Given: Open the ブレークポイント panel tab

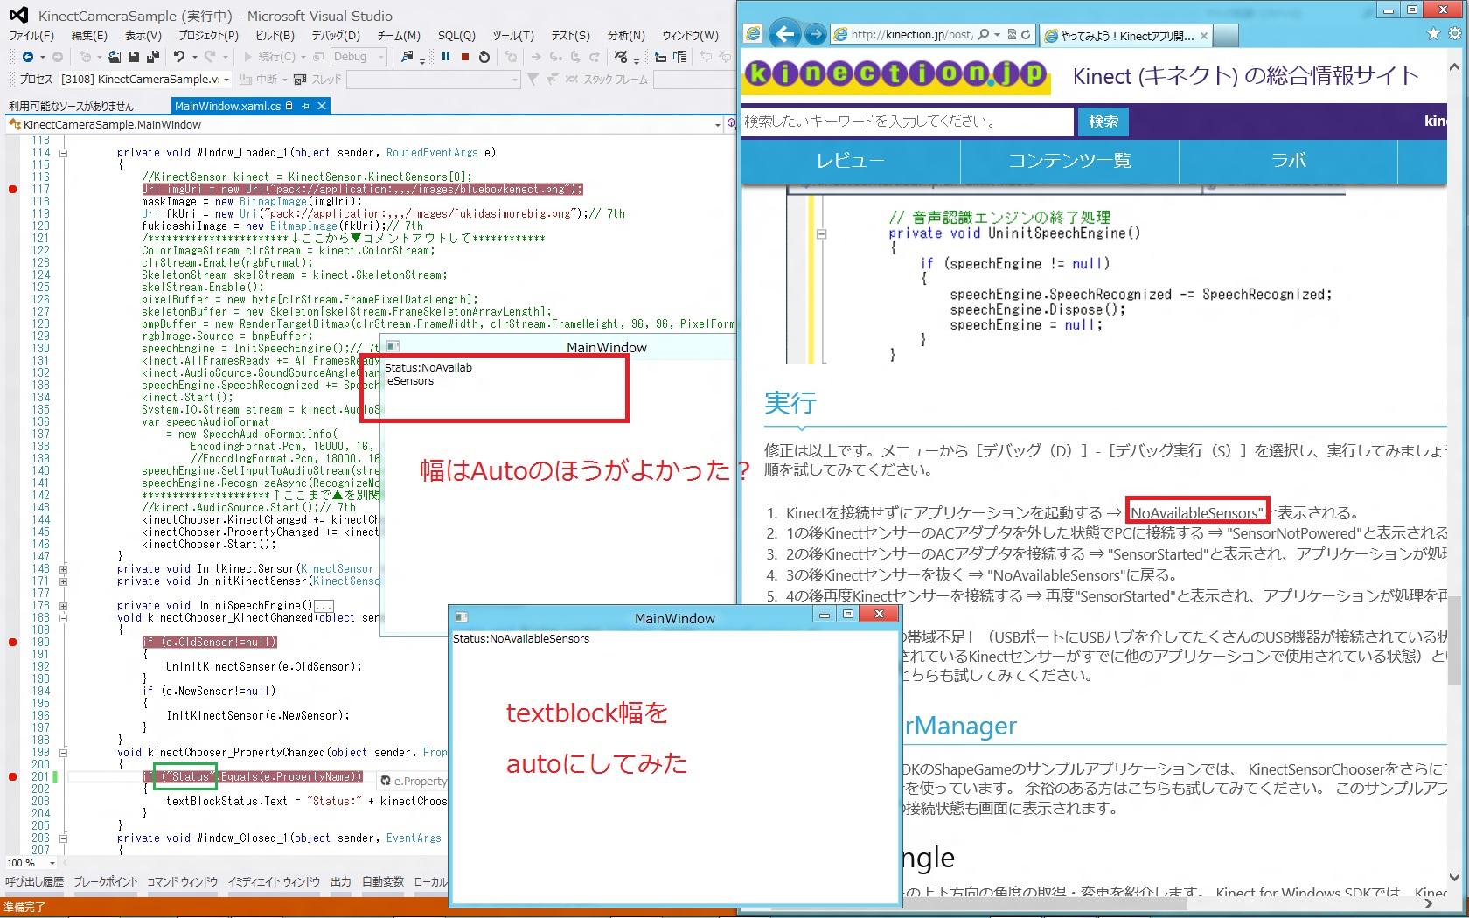Looking at the screenshot, I should tap(106, 881).
